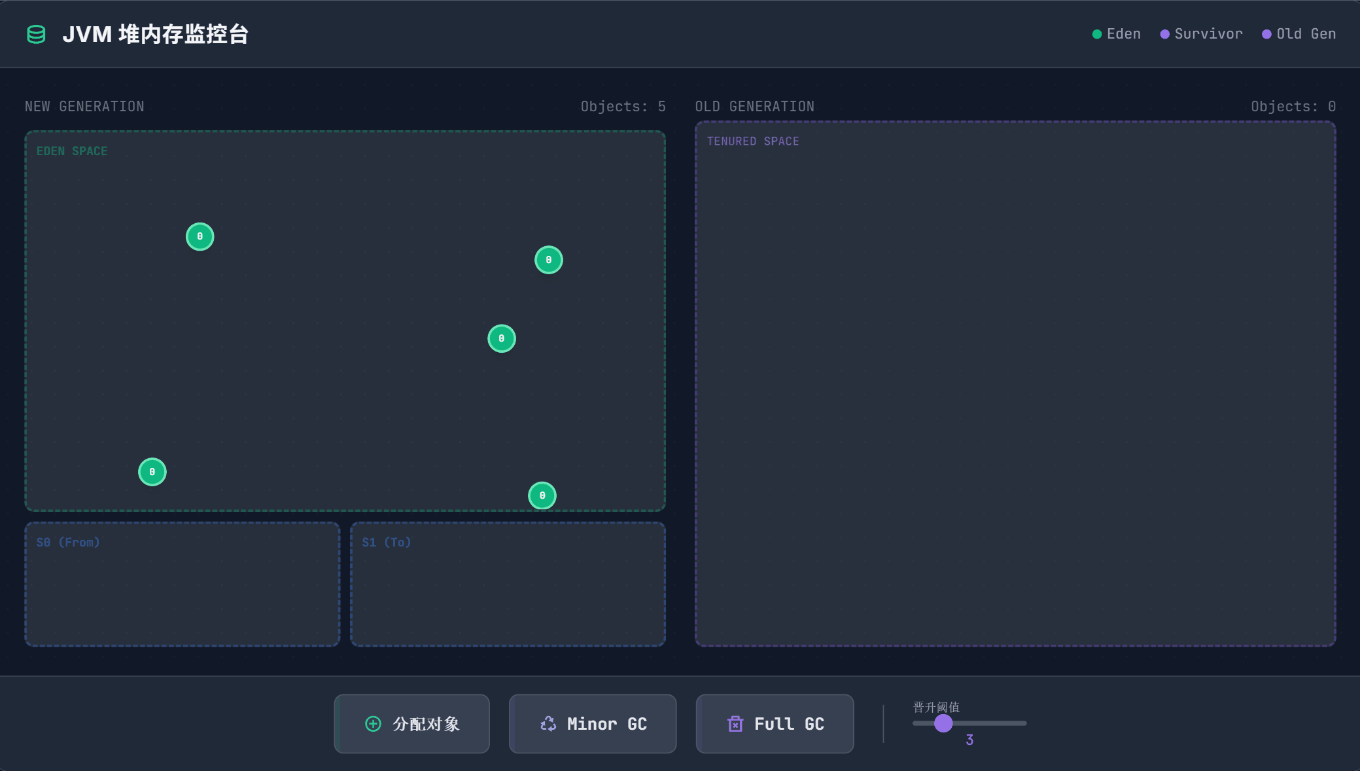Click the 分配对象 allocate button
Viewport: 1360px width, 771px height.
[x=411, y=724]
